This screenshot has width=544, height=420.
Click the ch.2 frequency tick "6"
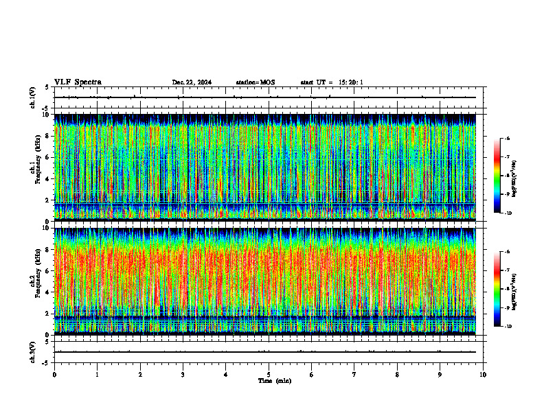pos(48,271)
